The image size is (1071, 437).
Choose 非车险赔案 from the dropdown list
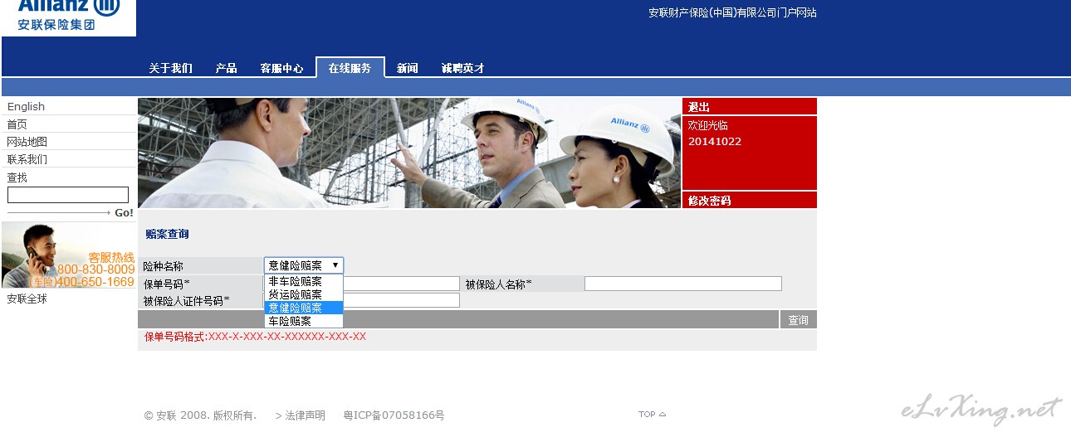[x=303, y=281]
